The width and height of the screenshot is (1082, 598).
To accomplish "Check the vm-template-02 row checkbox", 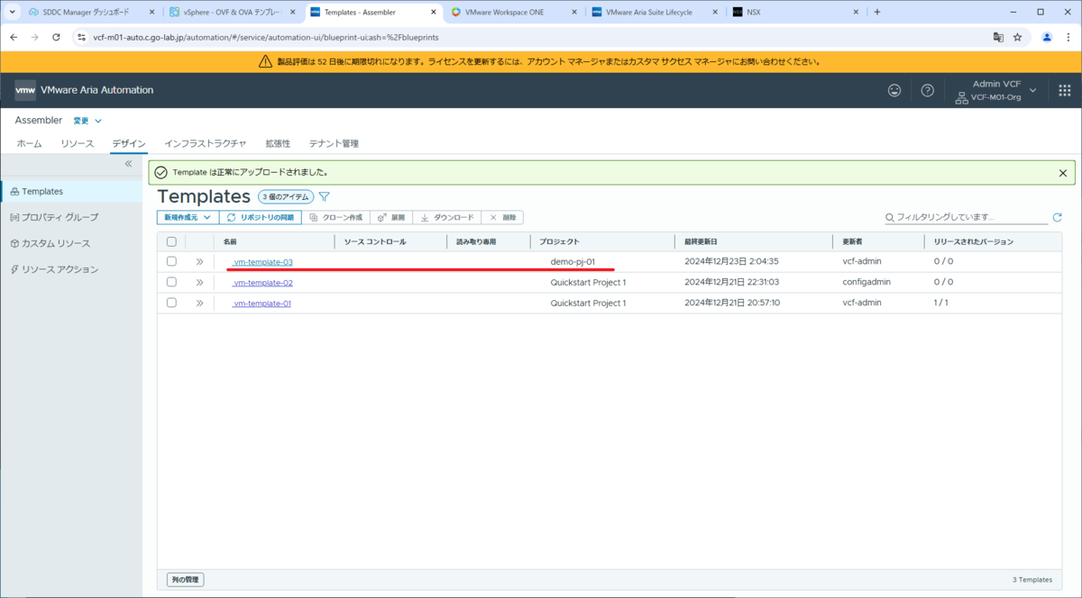I will 171,282.
